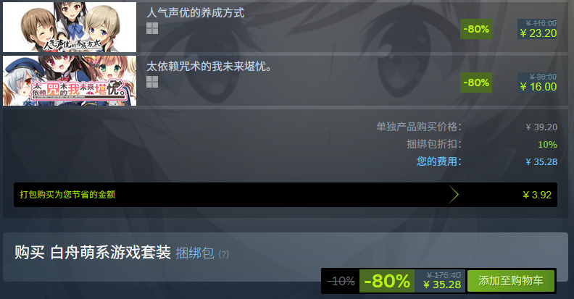Select the ¥16.00 discounted price block

click(537, 83)
